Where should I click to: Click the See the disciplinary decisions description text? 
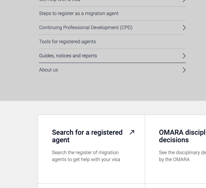pos(182,156)
